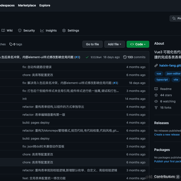181x181 pixels.
Task: Open the Security tab
Action: (26, 30)
